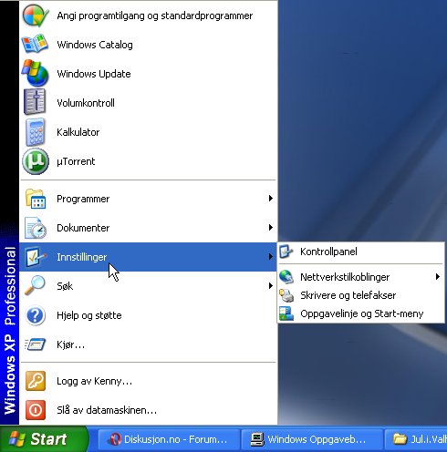Click the Innstillinger submenu arrow
Viewport: 447px width, 452px height.
point(270,257)
